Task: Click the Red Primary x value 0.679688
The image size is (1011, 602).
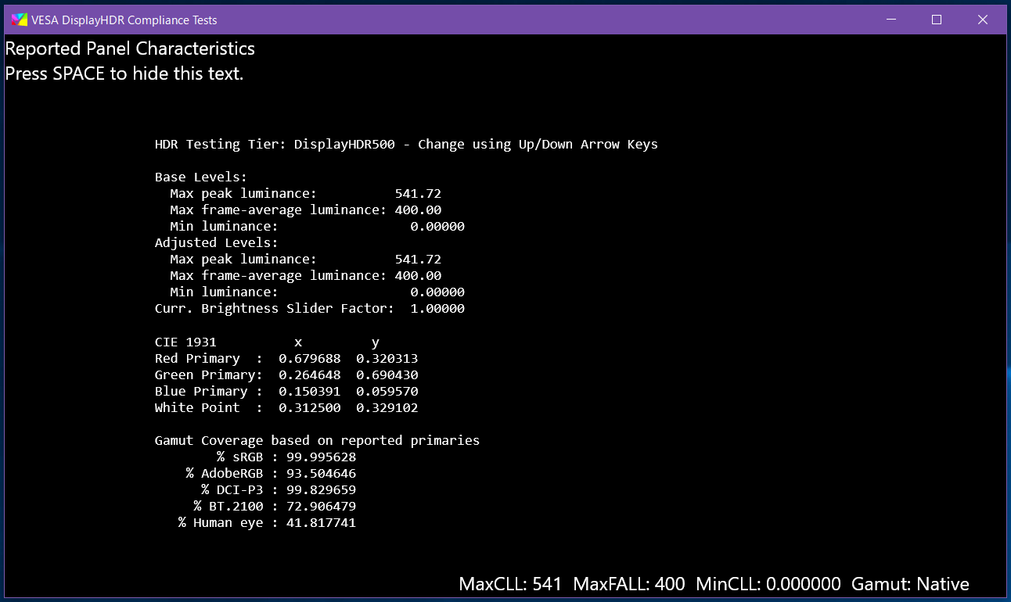Action: tap(309, 358)
